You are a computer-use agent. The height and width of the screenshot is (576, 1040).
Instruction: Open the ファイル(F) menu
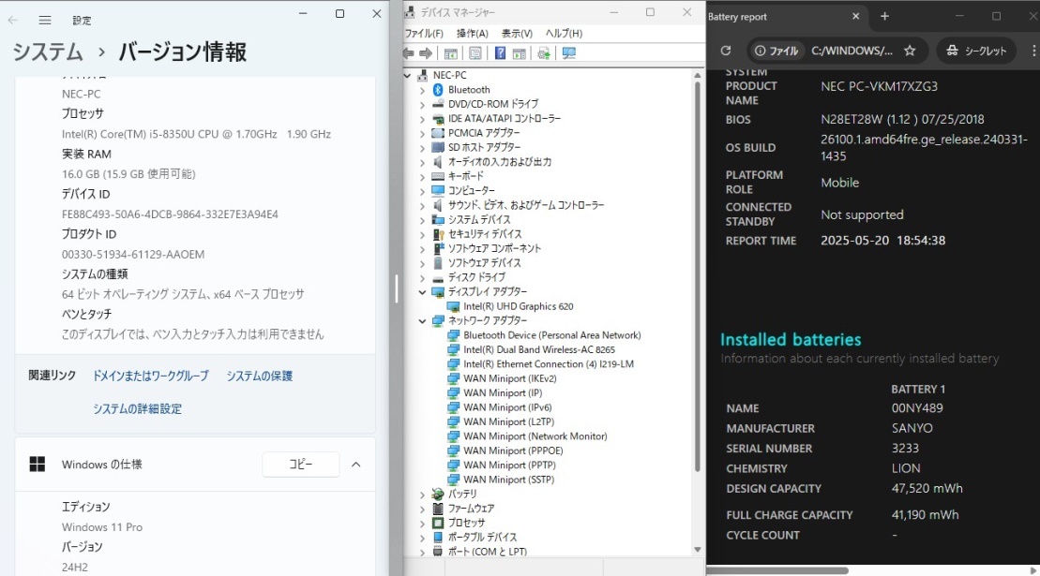click(424, 33)
